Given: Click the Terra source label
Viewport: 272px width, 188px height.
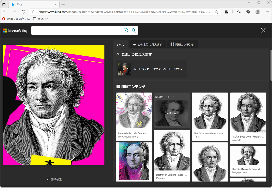Looking at the screenshot, I should [x=197, y=137].
